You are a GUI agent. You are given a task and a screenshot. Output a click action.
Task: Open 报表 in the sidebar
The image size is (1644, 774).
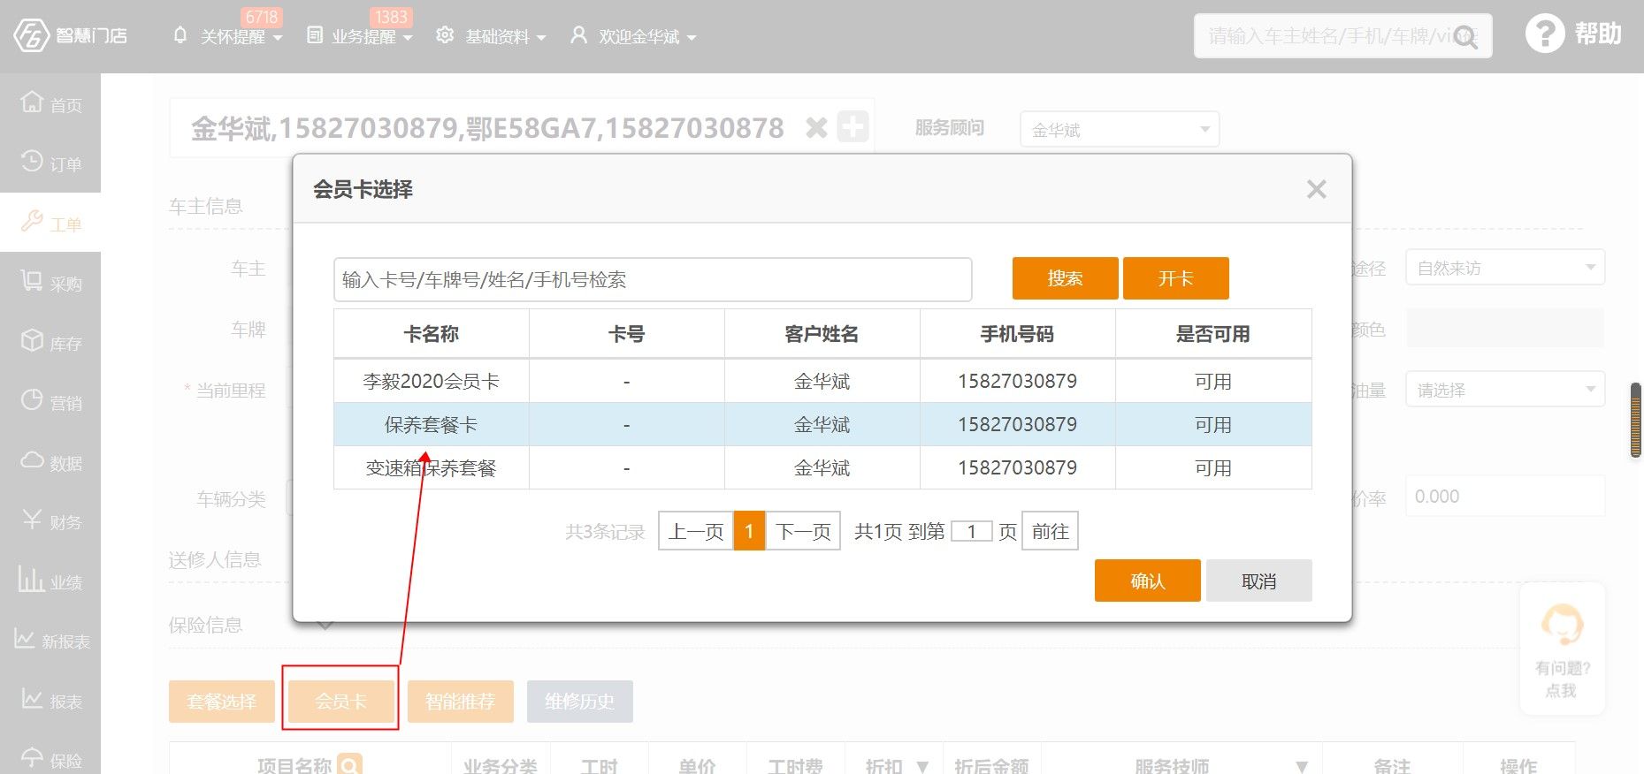click(50, 701)
